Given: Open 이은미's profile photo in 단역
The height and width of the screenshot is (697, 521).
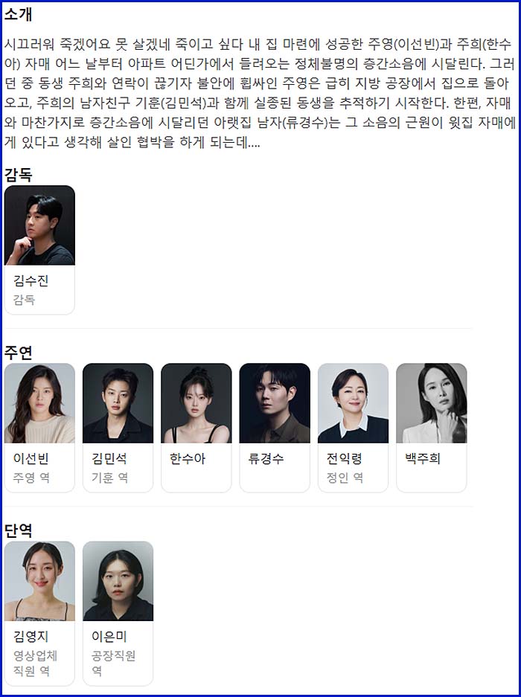Looking at the screenshot, I should point(118,581).
